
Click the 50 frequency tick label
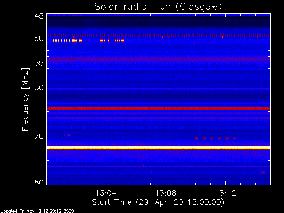[39, 39]
